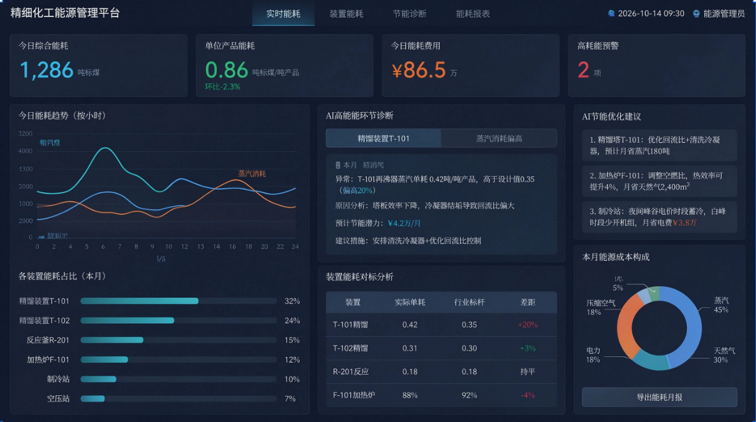
Task: Switch to the 实时能耗 tab
Action: pos(283,13)
